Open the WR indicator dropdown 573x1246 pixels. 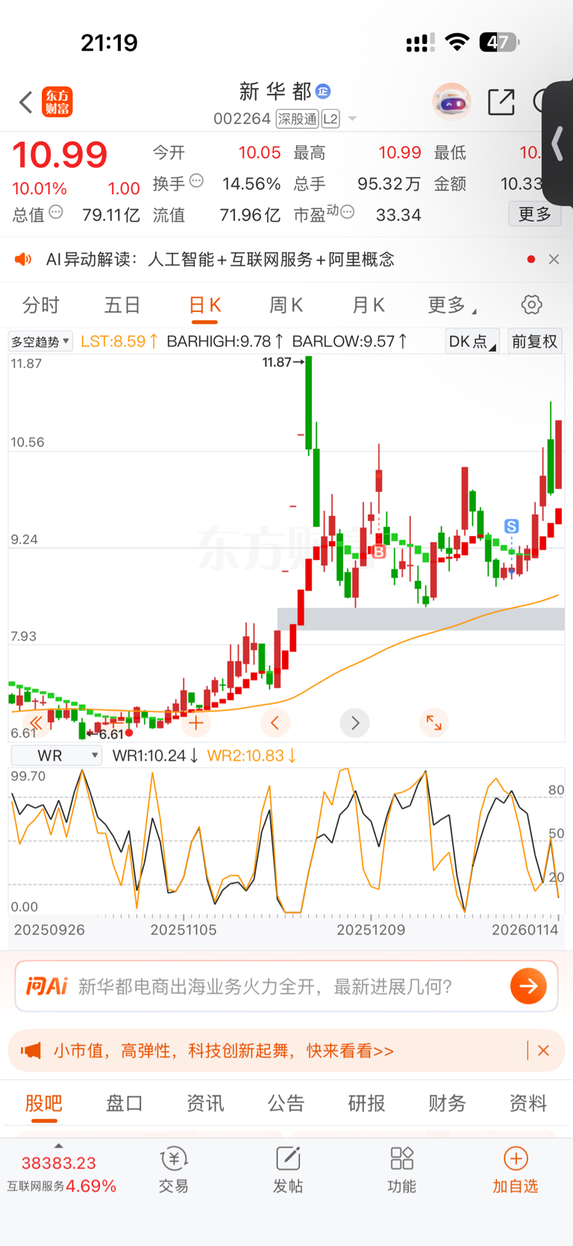pyautogui.click(x=56, y=756)
